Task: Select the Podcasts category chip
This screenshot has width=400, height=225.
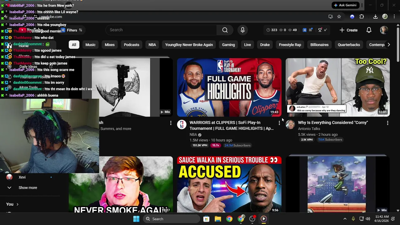Action: point(132,45)
